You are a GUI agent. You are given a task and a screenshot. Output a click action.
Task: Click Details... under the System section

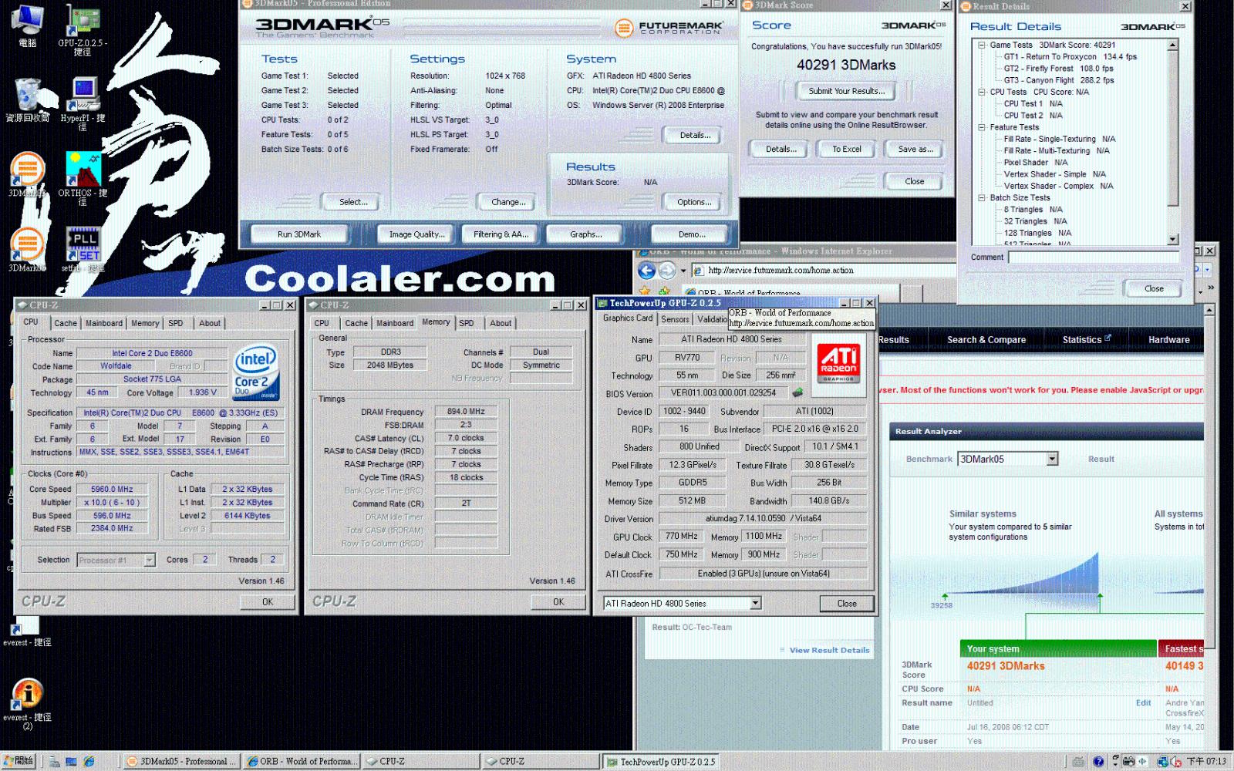pyautogui.click(x=695, y=136)
